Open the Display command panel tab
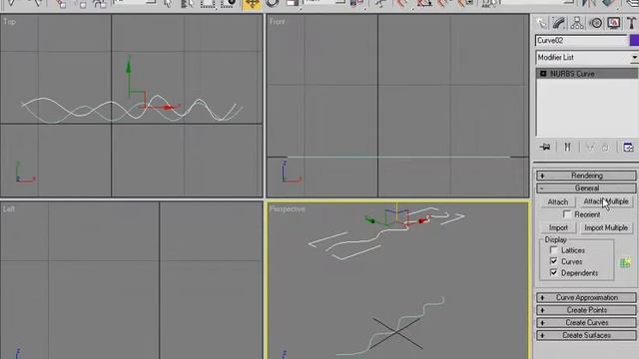 (614, 23)
